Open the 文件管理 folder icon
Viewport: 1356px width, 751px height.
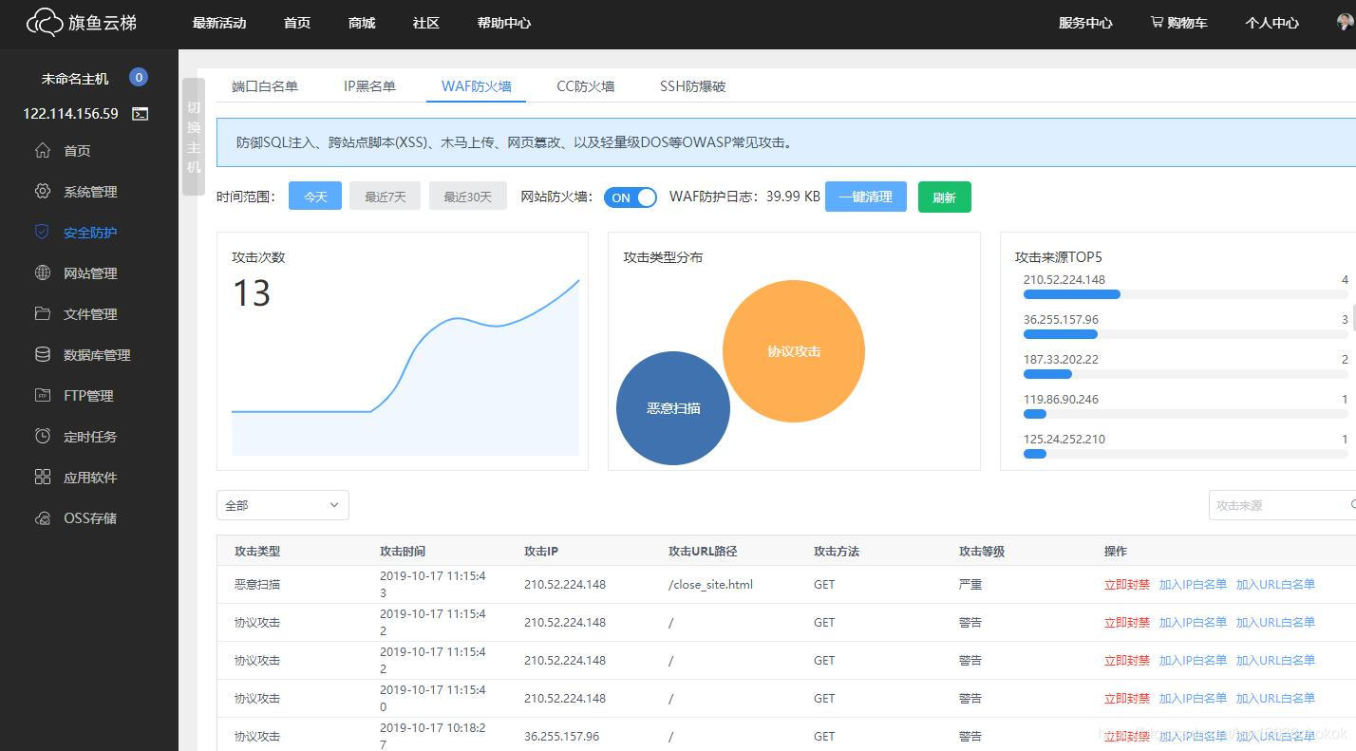[43, 313]
